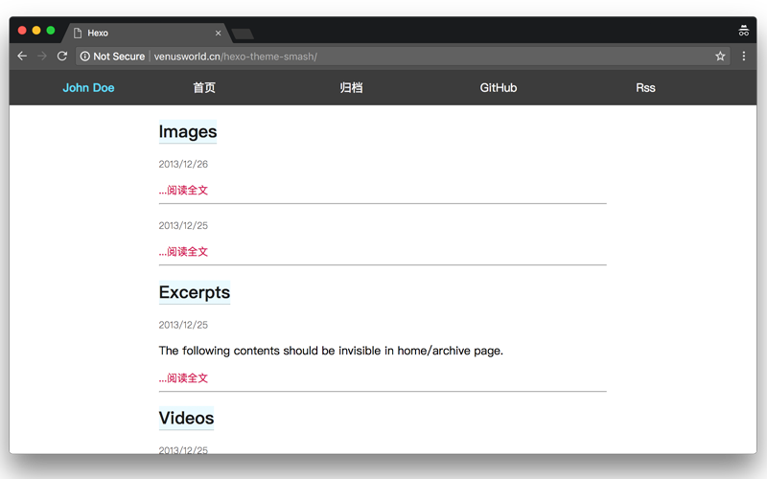
Task: Open a new tab beside Hexo tab
Action: click(243, 34)
